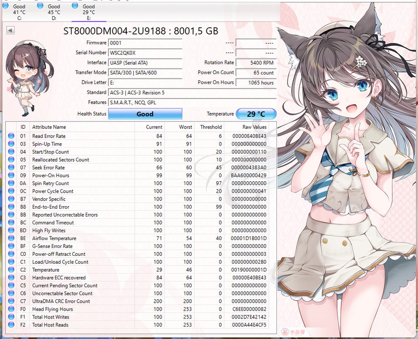This screenshot has width=418, height=339.
Task: Click status orb for Seek Error Rate
Action: coord(11,167)
